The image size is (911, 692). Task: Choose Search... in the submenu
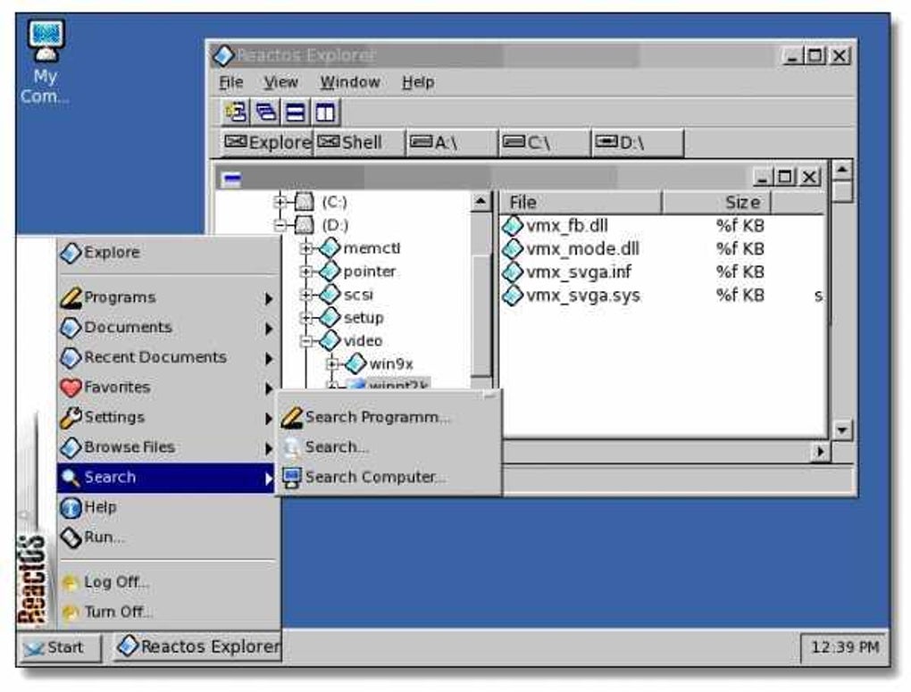pyautogui.click(x=389, y=447)
